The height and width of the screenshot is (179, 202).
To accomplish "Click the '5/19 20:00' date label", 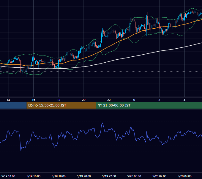I will [84, 176].
